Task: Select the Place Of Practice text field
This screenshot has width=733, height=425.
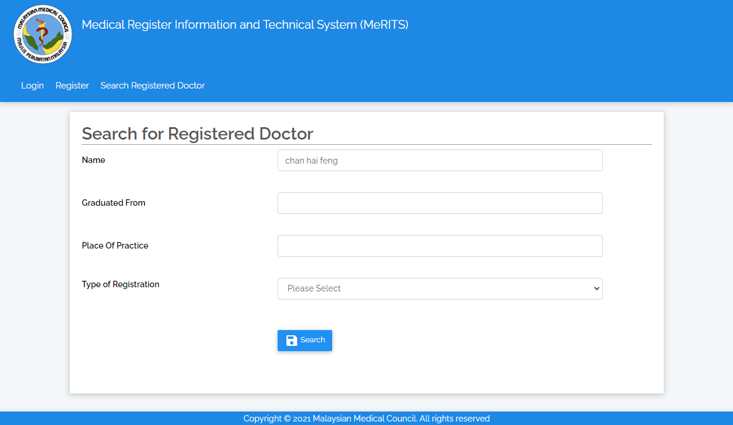Action: point(440,246)
